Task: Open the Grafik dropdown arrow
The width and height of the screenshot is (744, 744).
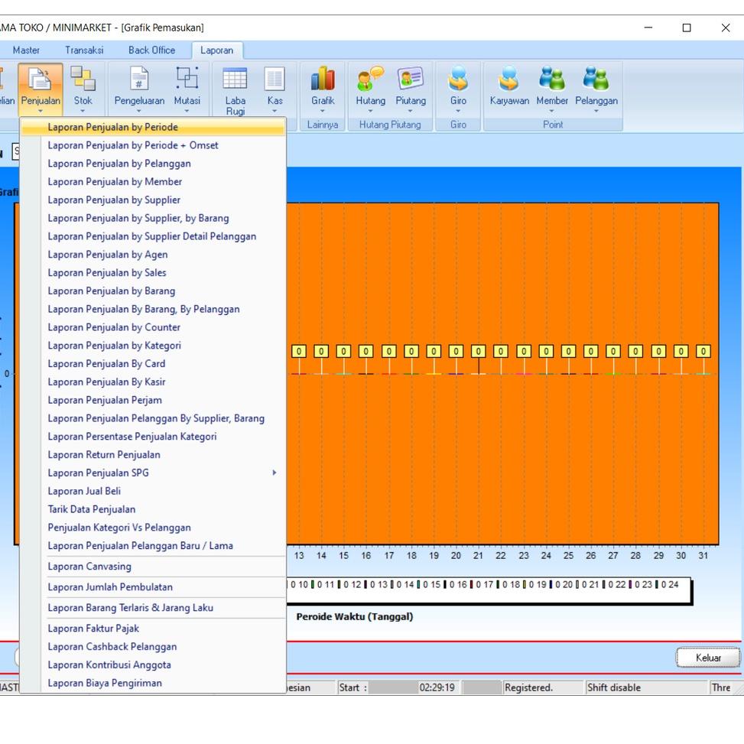Action: pos(322,111)
